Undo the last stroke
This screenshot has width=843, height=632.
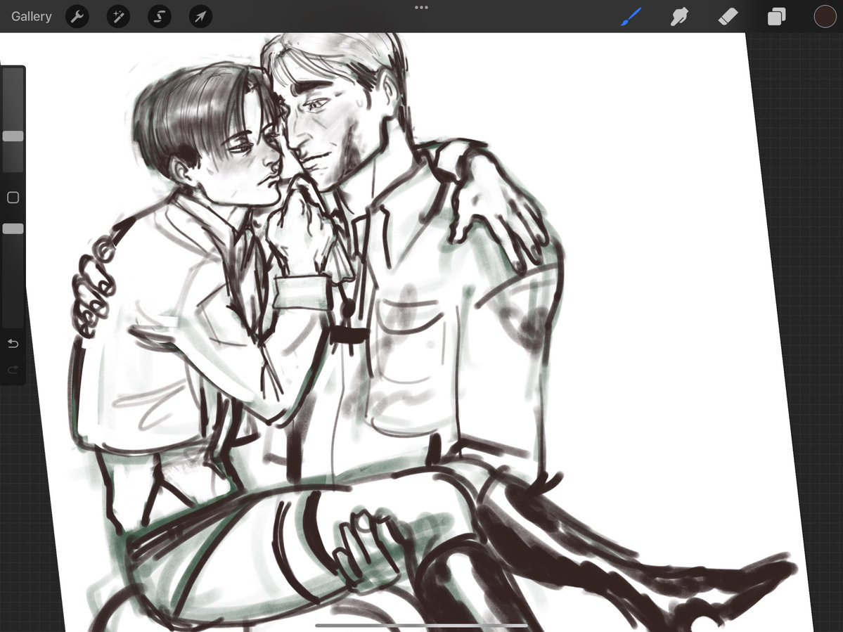[13, 343]
